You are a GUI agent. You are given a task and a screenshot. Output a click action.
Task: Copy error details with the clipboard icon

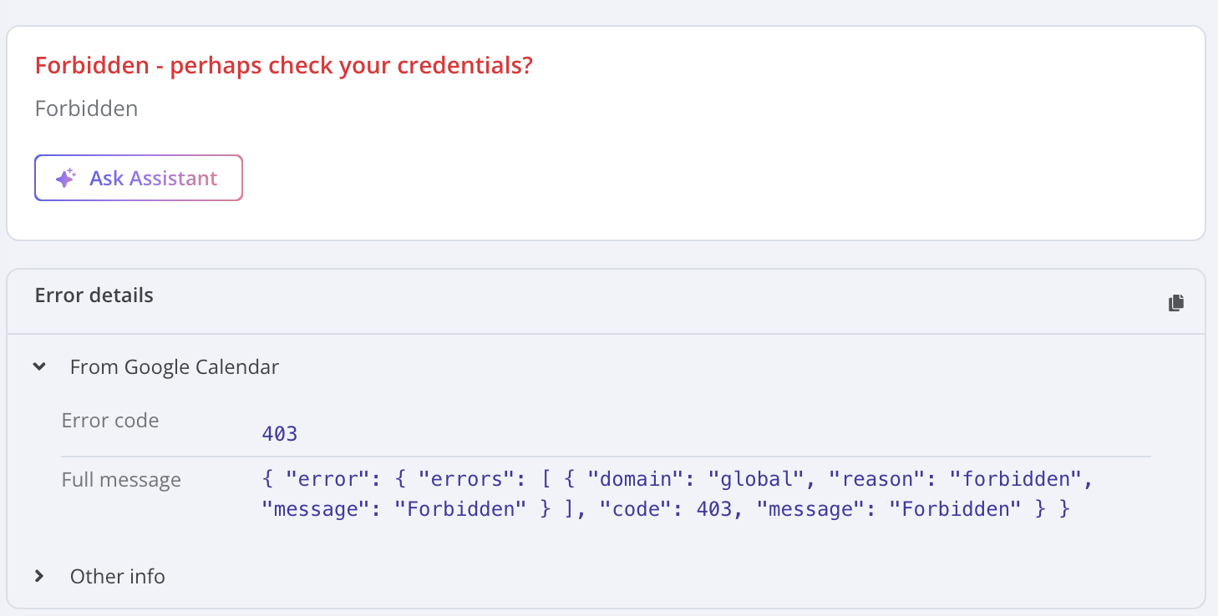coord(1176,303)
